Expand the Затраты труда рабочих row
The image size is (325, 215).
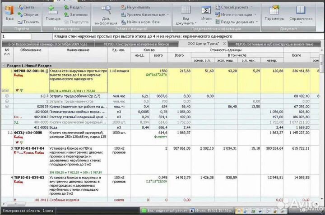pyautogui.click(x=7, y=96)
